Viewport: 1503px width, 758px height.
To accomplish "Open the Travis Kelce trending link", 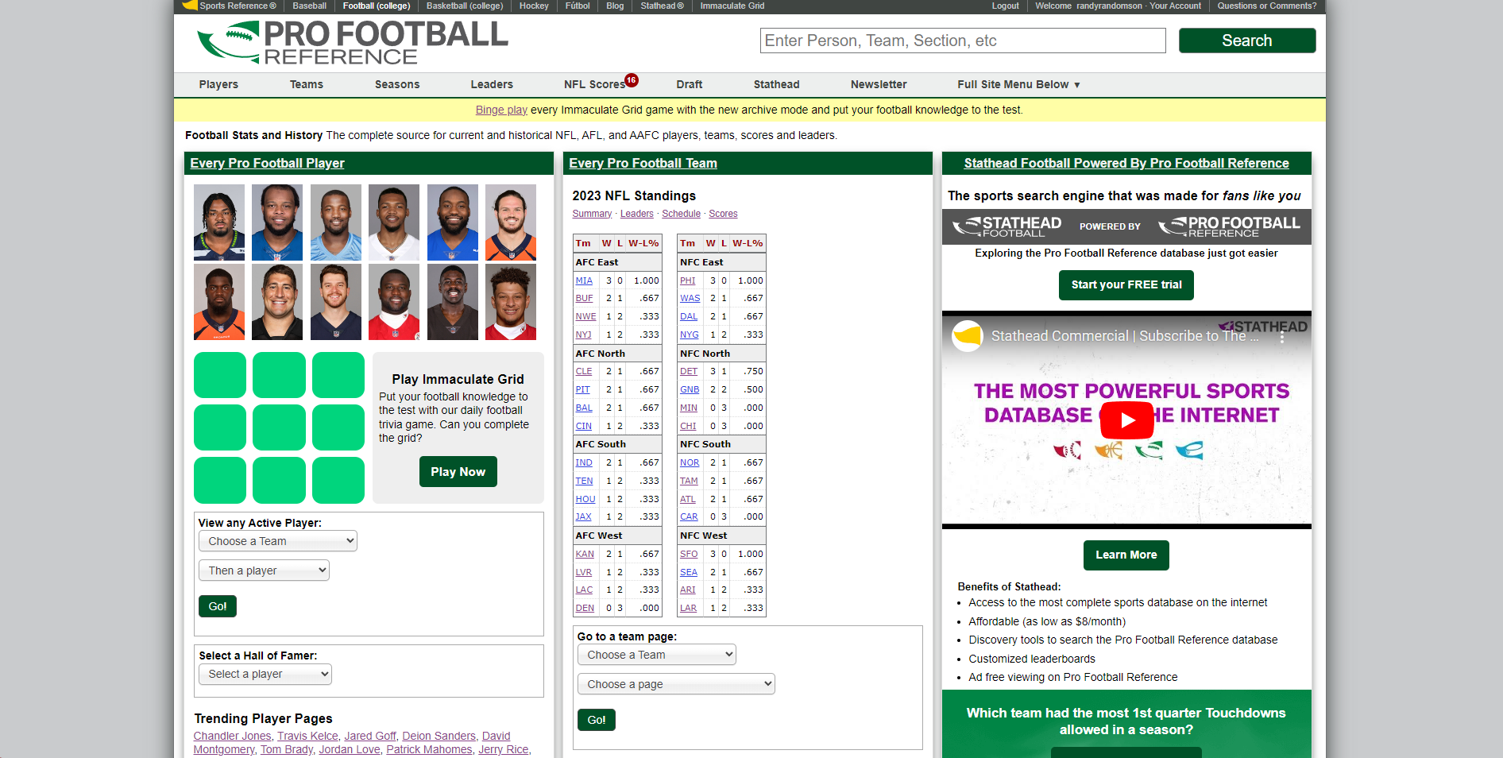I will pos(307,736).
